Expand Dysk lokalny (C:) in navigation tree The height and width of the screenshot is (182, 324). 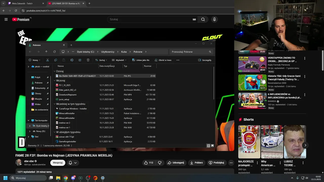click(30, 126)
